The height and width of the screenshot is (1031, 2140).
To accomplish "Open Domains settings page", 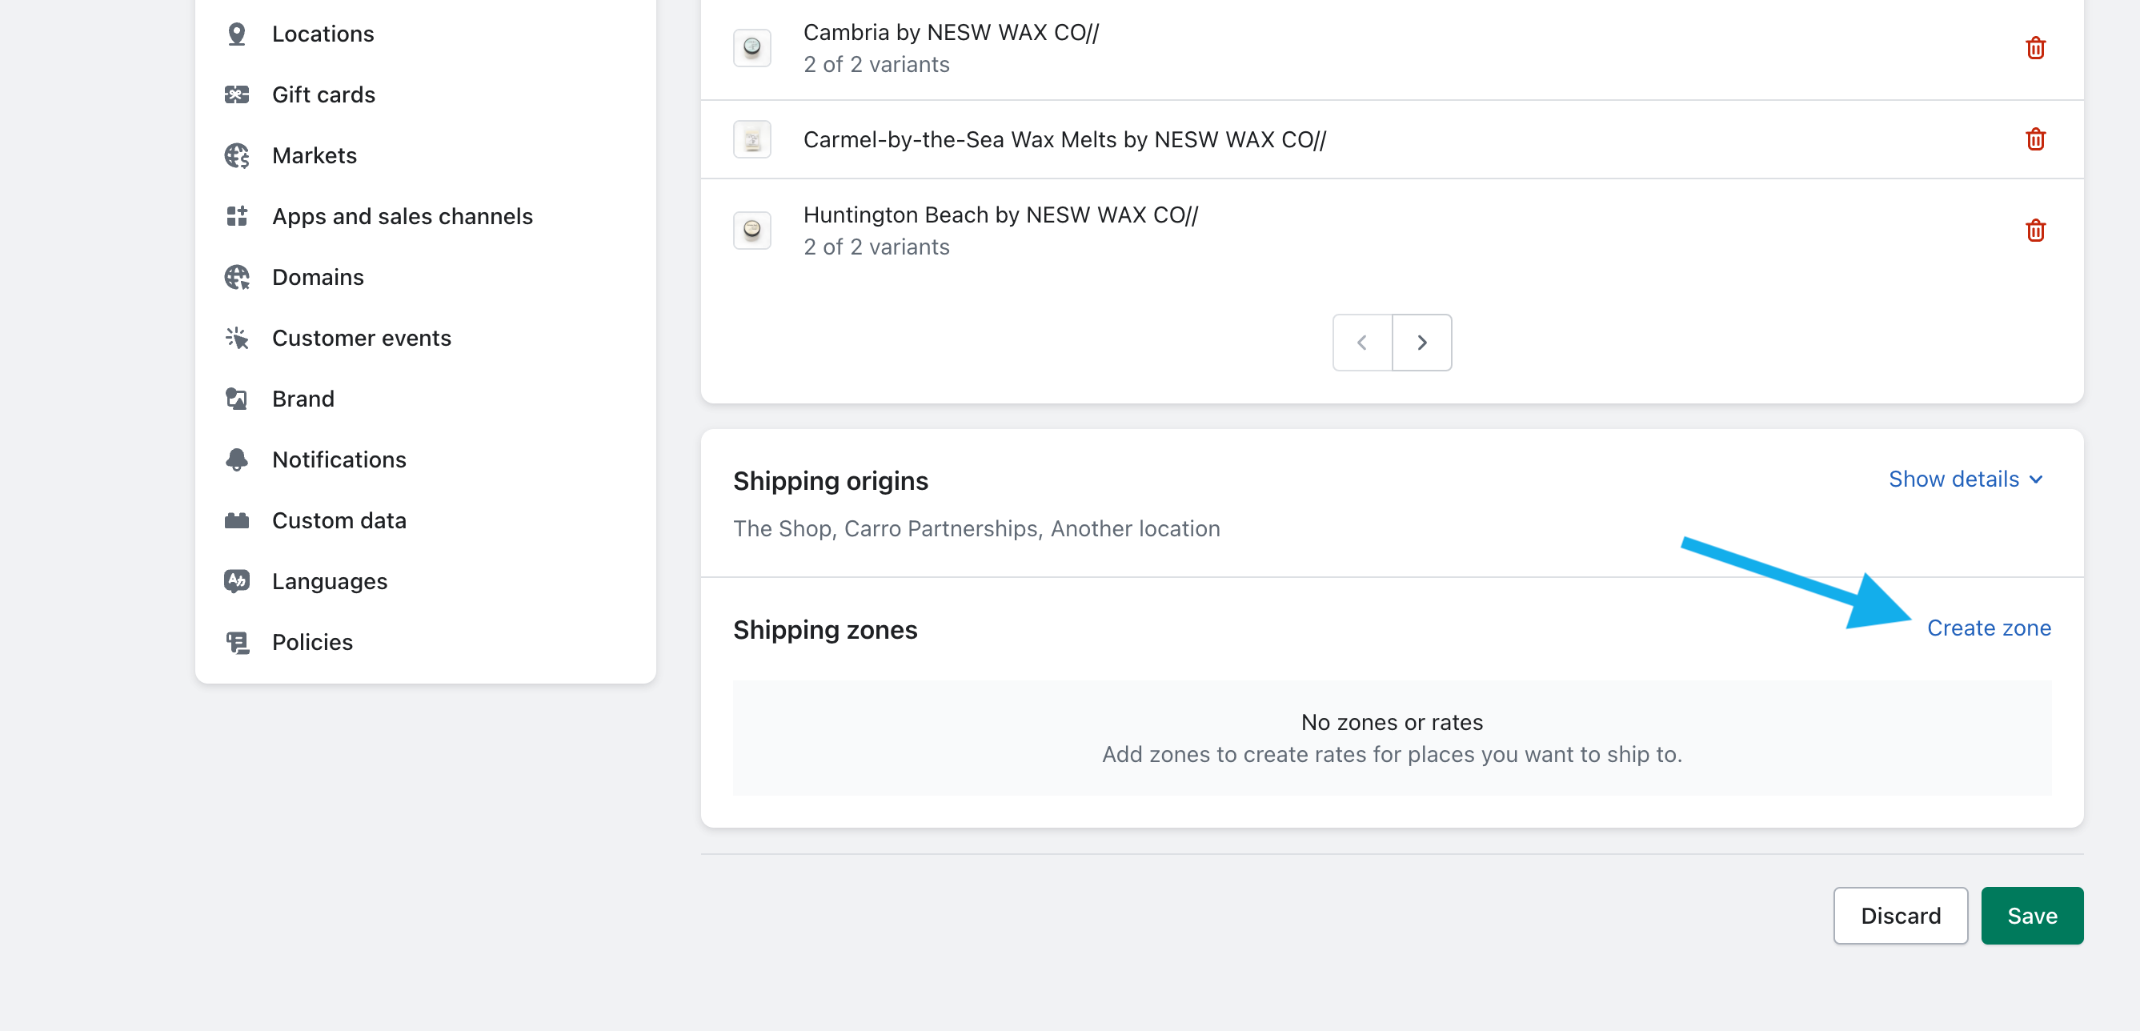I will (x=318, y=277).
